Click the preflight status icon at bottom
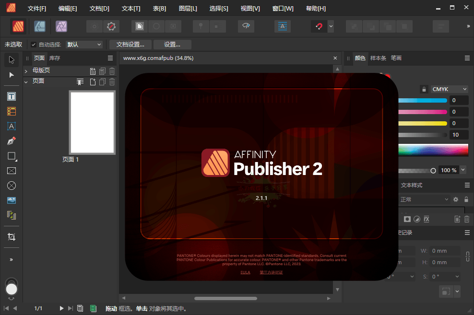Screen dimensions: 474x315 (93, 309)
